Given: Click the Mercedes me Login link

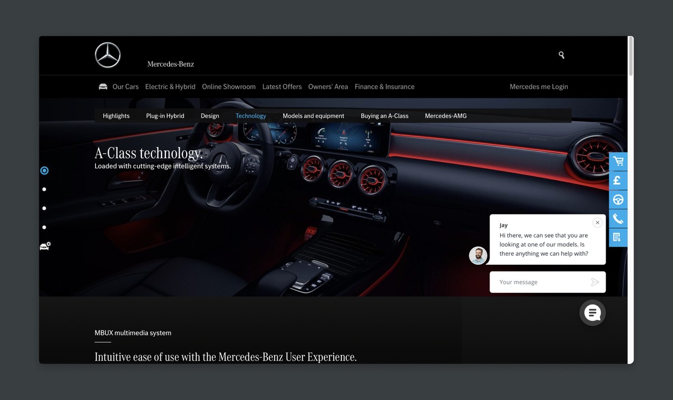Looking at the screenshot, I should 538,87.
